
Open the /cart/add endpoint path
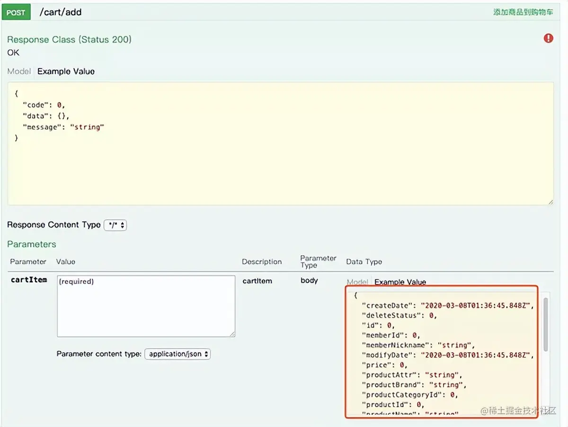(61, 12)
